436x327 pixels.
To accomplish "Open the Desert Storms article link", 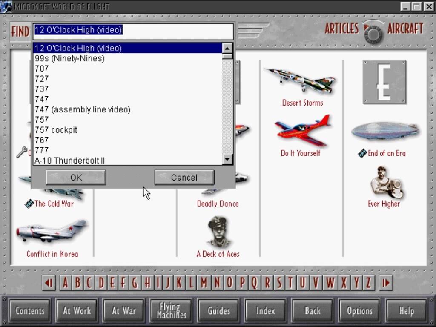I will click(303, 103).
